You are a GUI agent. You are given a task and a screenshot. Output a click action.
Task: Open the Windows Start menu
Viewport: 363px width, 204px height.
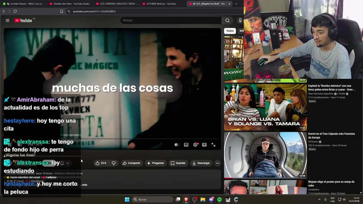(x=127, y=199)
